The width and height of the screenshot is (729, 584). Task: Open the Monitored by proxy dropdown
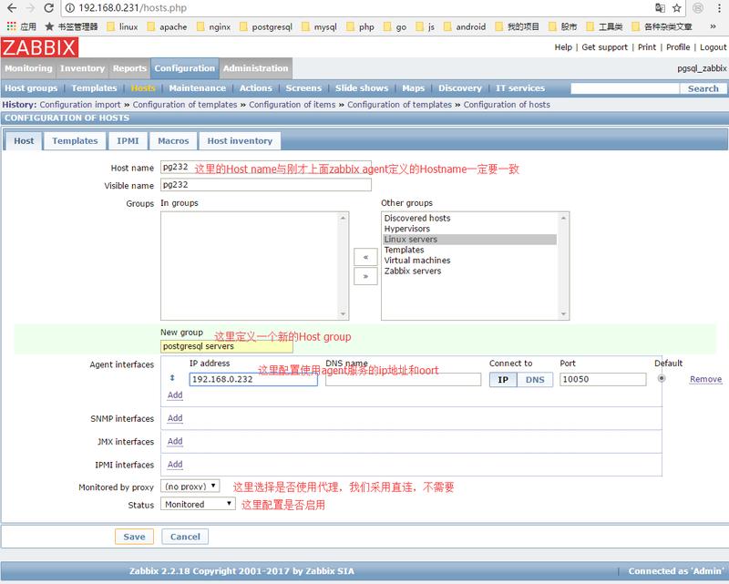(190, 487)
